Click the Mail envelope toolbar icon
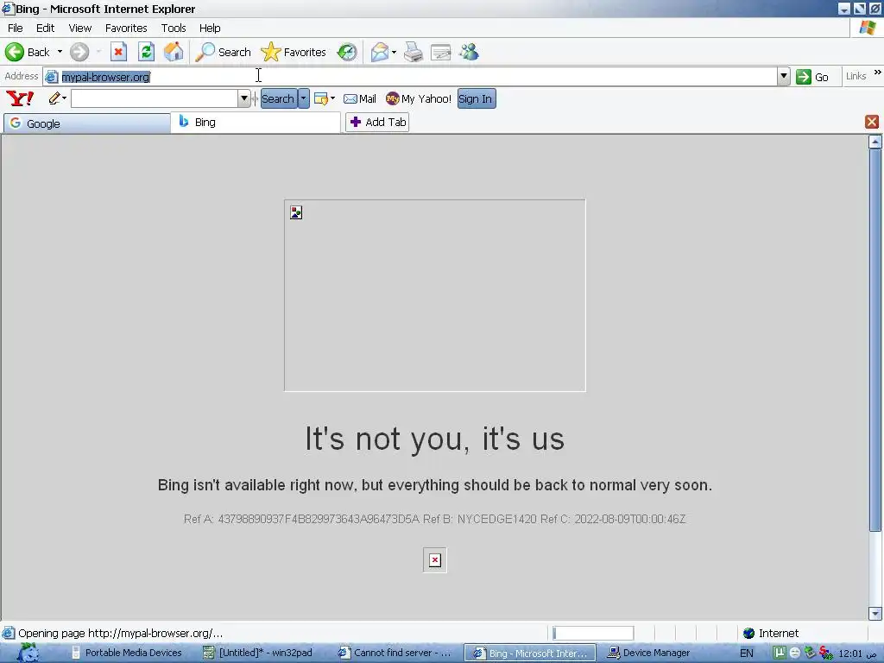This screenshot has width=884, height=663. coord(380,52)
